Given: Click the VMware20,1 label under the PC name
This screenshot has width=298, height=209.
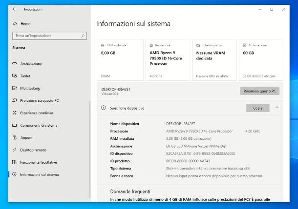Looking at the screenshot, I should pyautogui.click(x=109, y=94).
